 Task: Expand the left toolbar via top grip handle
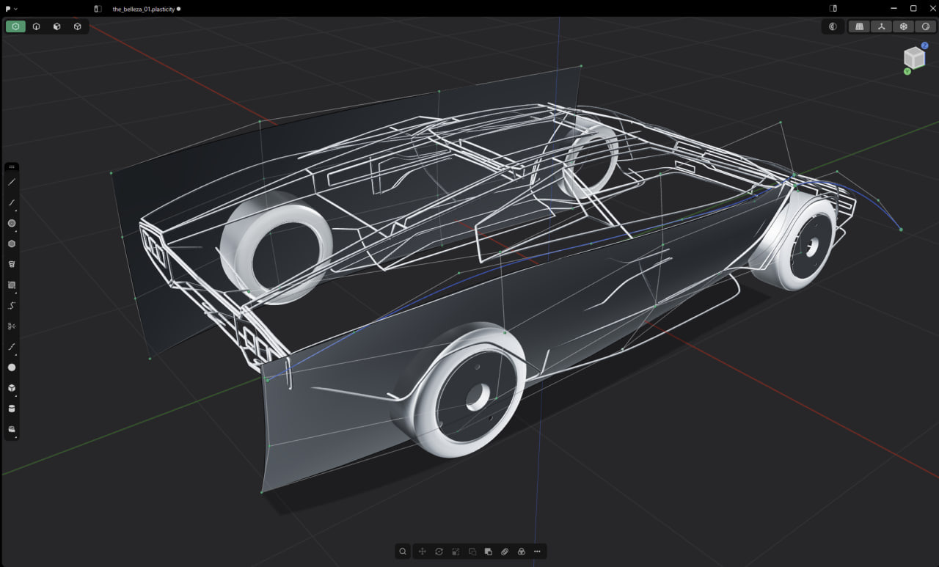tap(12, 167)
